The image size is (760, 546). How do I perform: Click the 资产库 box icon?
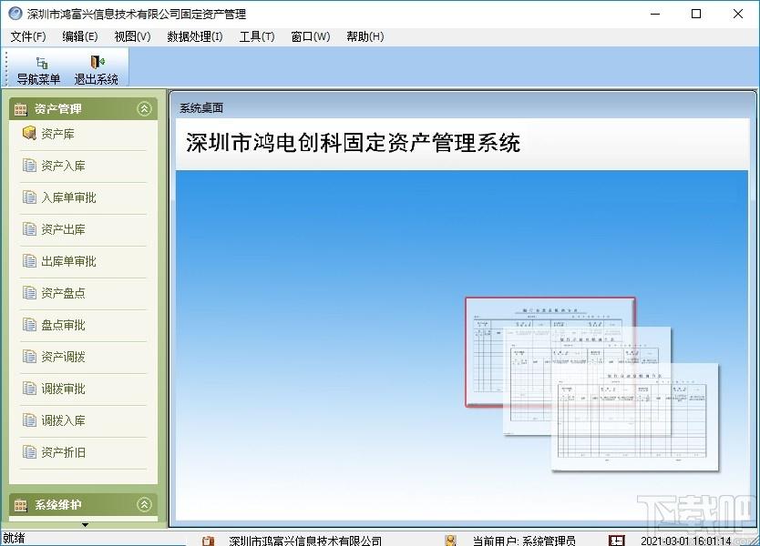tap(29, 133)
